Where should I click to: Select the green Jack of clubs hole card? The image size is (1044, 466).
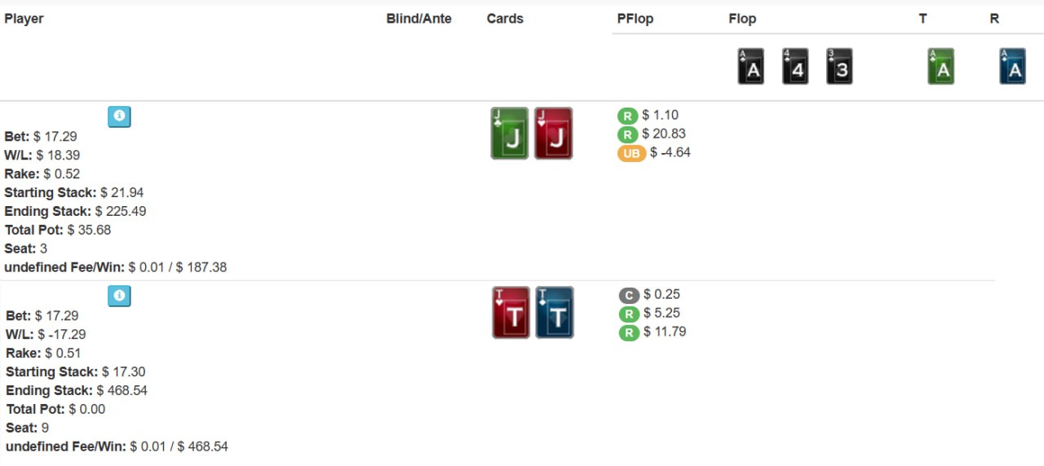510,134
